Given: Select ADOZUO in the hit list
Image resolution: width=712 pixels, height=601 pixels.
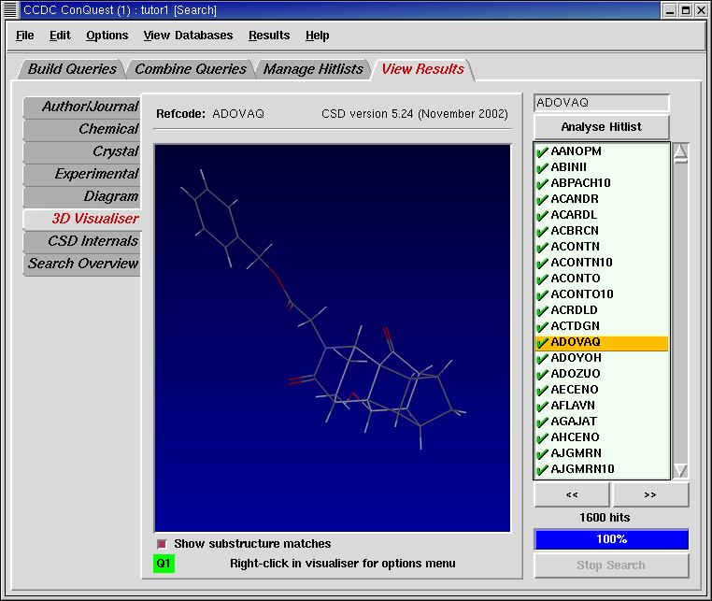Looking at the screenshot, I should coord(576,374).
